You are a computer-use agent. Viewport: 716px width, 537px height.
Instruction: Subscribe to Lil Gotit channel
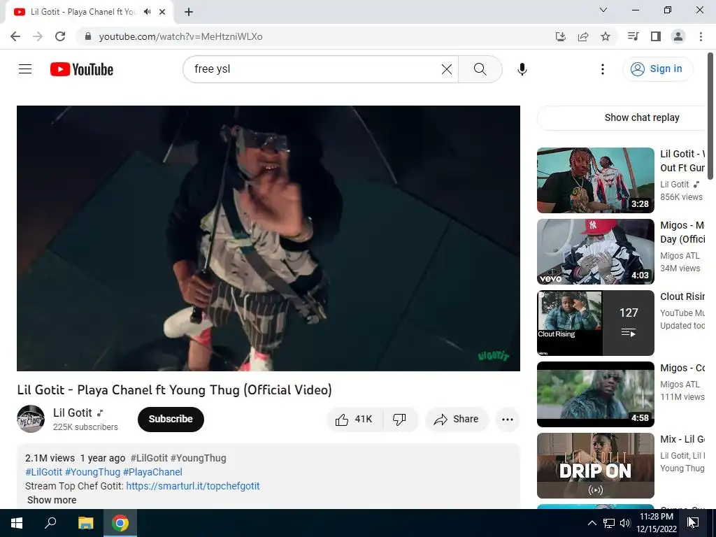click(x=171, y=420)
